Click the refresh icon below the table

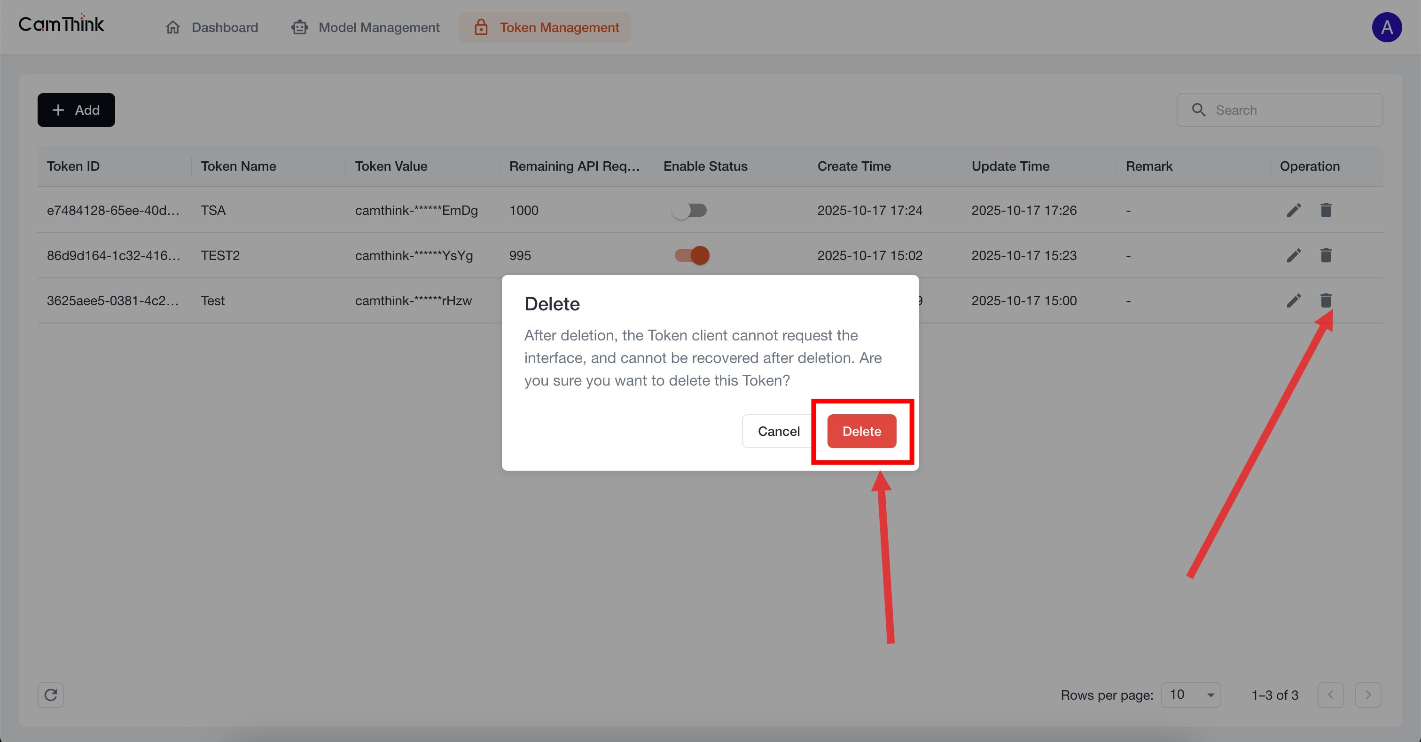pyautogui.click(x=50, y=695)
